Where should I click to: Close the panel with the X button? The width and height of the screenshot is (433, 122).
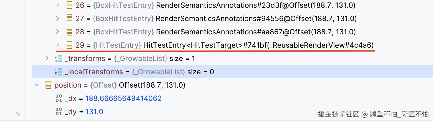18,114
